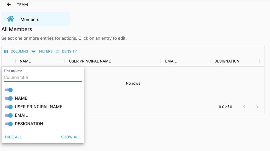Focus the Column title search field
This screenshot has width=270, height=151.
coord(43,77)
